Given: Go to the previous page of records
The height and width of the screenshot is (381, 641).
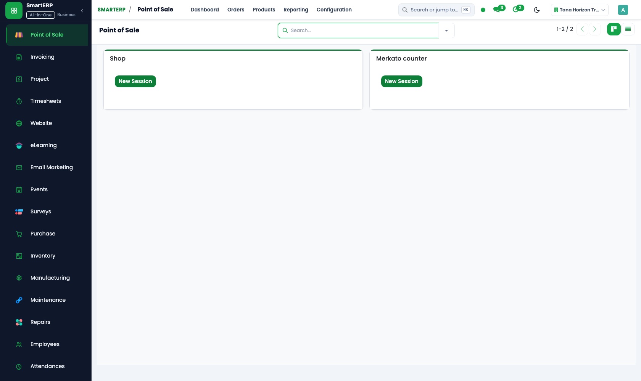Looking at the screenshot, I should point(582,29).
